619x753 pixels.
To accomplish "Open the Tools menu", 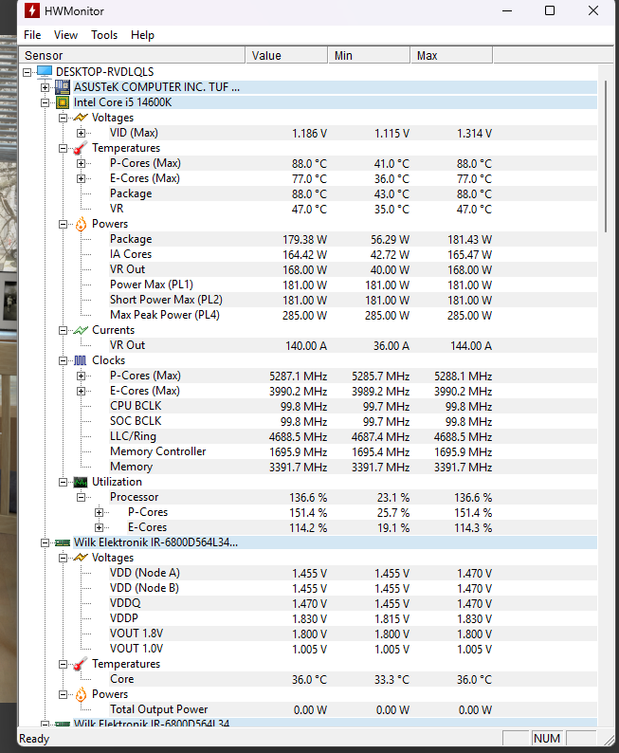I will [x=104, y=35].
